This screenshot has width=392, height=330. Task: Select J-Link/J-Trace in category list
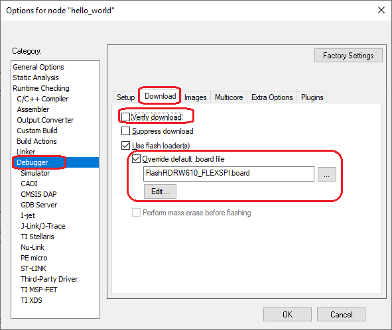pyautogui.click(x=43, y=226)
